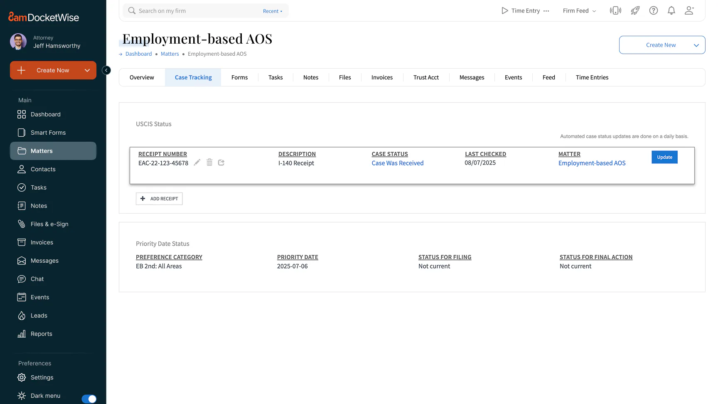Open the Time Entries tab
This screenshot has height=404, width=718.
coord(592,77)
